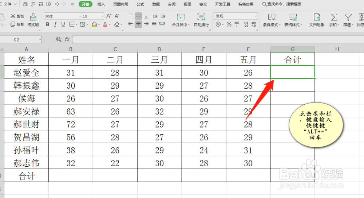Viewport: 364px width, 198px height.
Task: Undo the last action
Action: point(57,4)
